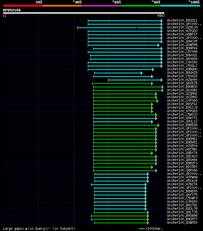The width and height of the screenshot is (203, 231).
Task: Select the UniRef100_Q10GB1 label
Action: [x=182, y=90]
